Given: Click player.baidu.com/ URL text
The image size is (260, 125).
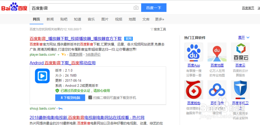Looking at the screenshot, I should click(x=43, y=55).
